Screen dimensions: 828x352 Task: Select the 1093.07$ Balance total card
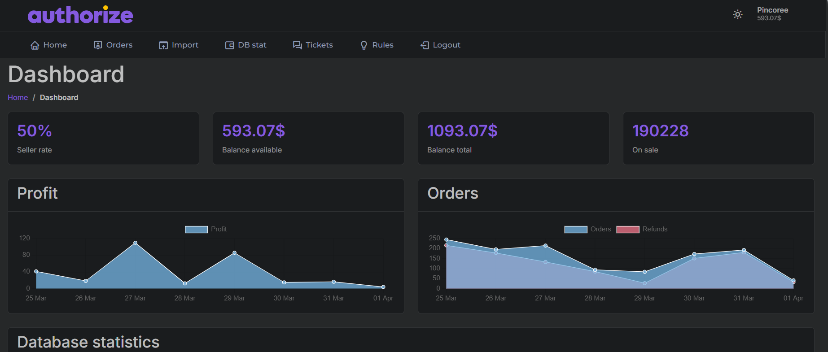pyautogui.click(x=513, y=138)
